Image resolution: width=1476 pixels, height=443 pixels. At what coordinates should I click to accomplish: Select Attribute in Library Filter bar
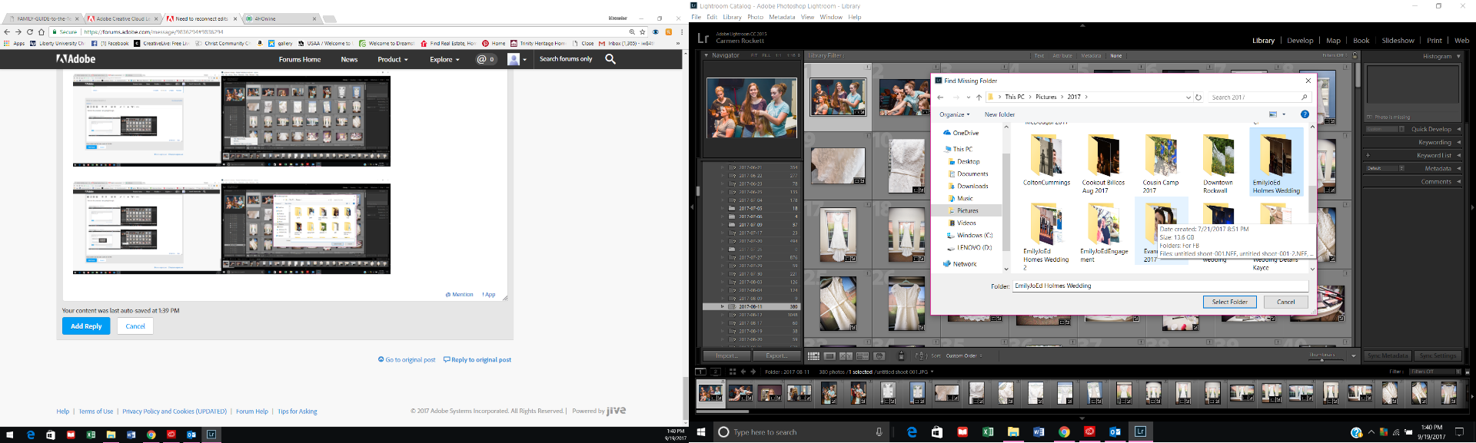coord(1062,56)
